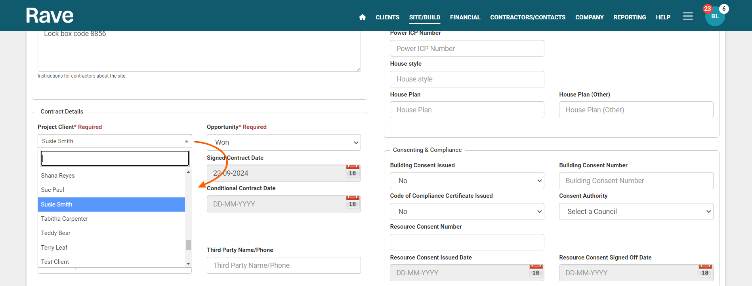Open the CLIENTS menu
The height and width of the screenshot is (286, 752).
(x=387, y=17)
